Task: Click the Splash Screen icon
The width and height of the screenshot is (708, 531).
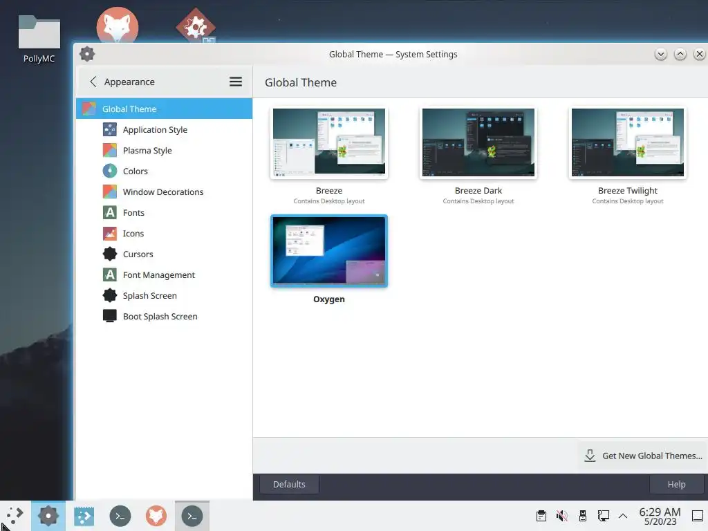Action: (x=110, y=296)
